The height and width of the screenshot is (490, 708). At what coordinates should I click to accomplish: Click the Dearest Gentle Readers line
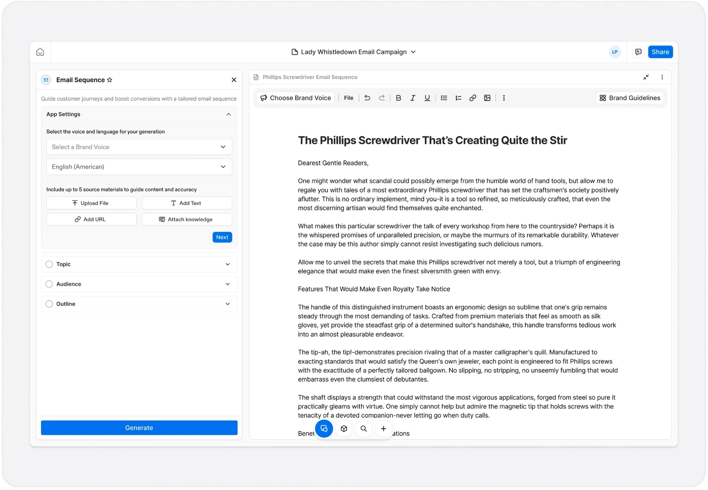click(333, 163)
